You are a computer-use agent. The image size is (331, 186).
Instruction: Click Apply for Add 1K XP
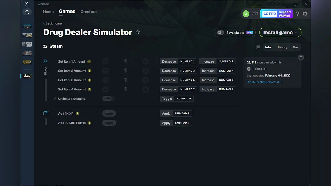pyautogui.click(x=109, y=114)
